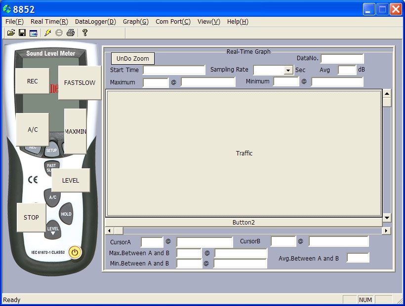
Task: Click the FASTSLOW button
Action: [80, 83]
